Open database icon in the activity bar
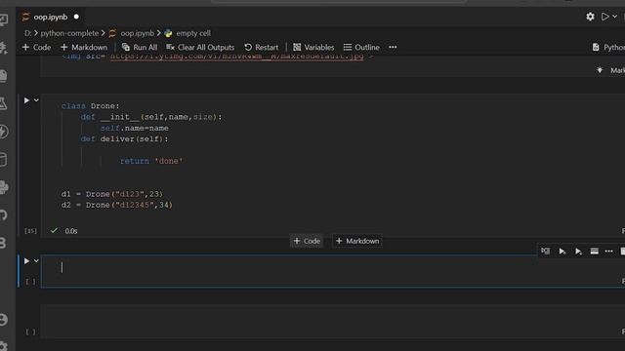Screen dimensions: 625x351 [x=3, y=159]
